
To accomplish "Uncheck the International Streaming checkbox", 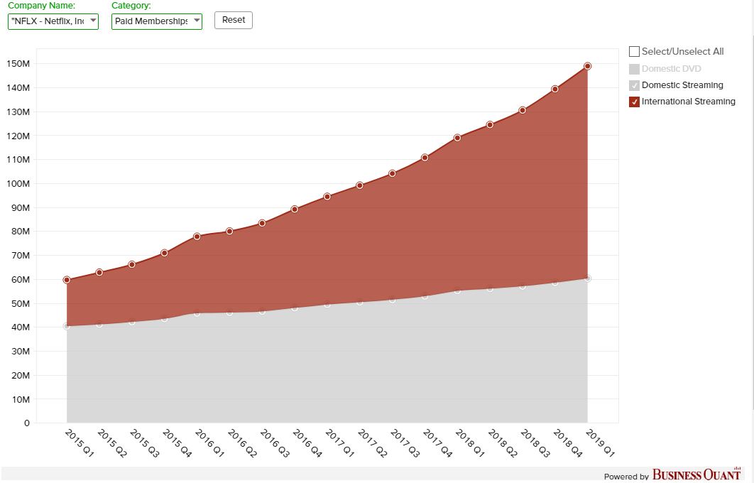I will [634, 102].
